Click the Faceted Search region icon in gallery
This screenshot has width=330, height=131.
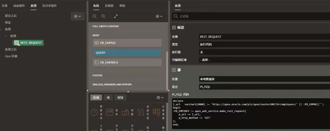coord(156,112)
